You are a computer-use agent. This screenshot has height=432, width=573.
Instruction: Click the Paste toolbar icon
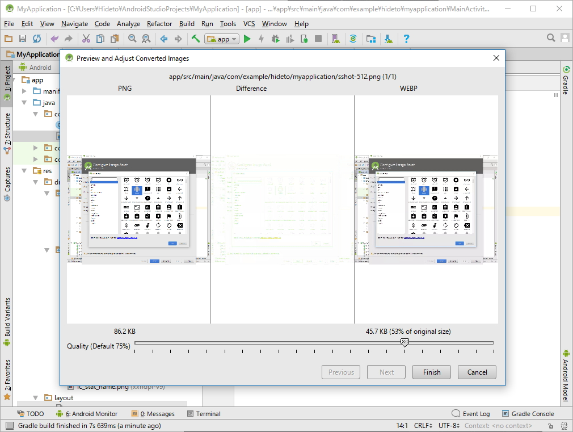pos(115,39)
